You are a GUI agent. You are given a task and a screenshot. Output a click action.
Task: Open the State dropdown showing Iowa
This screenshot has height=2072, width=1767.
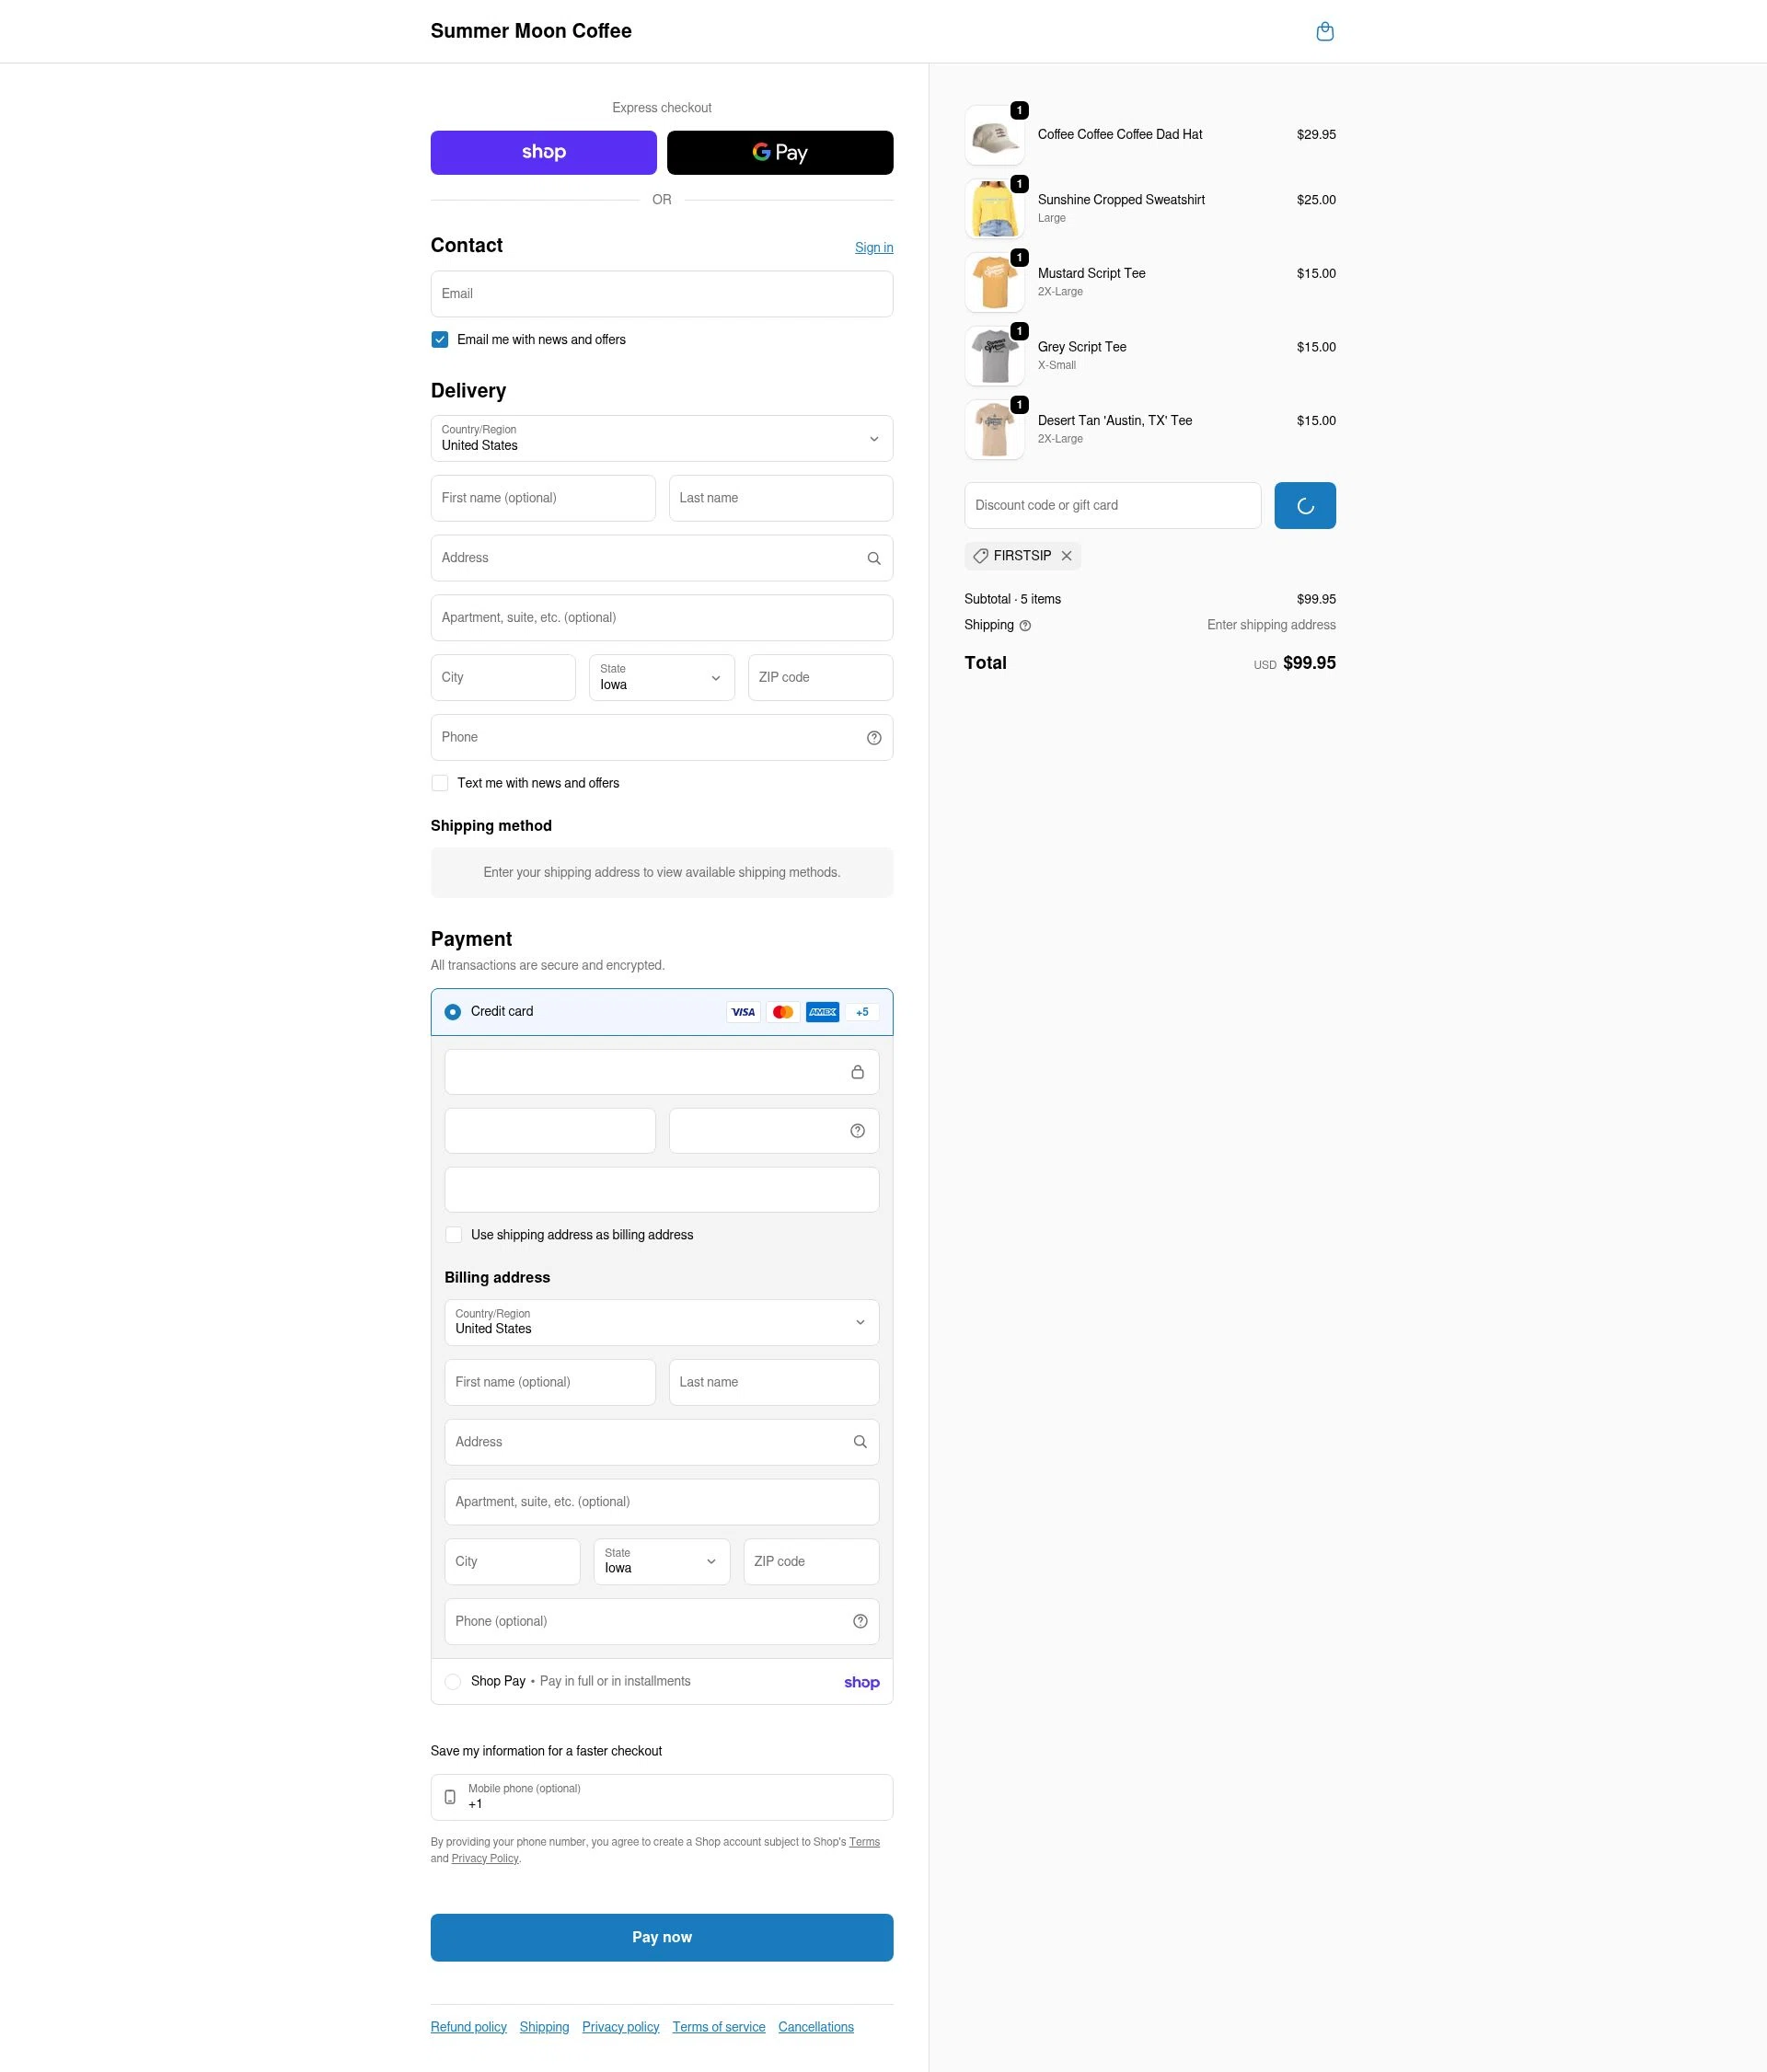pos(661,677)
